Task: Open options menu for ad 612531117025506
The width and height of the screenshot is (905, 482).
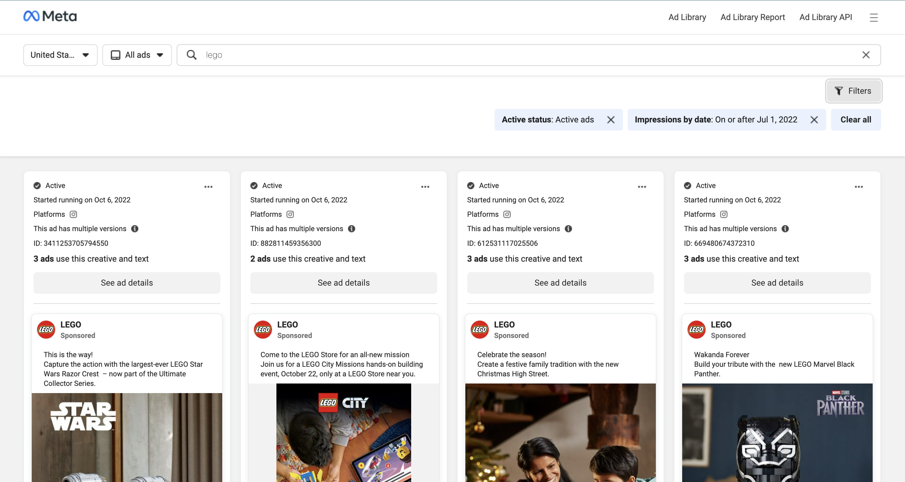Action: pyautogui.click(x=642, y=187)
